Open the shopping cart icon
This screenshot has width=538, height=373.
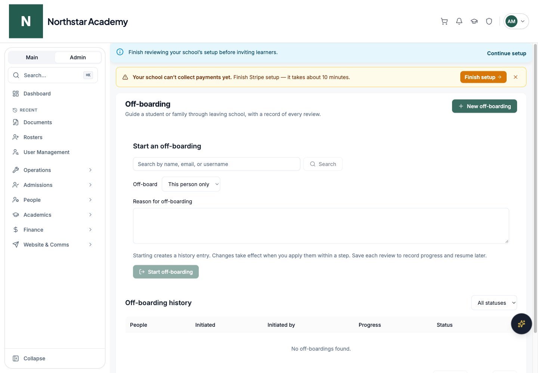pyautogui.click(x=444, y=21)
